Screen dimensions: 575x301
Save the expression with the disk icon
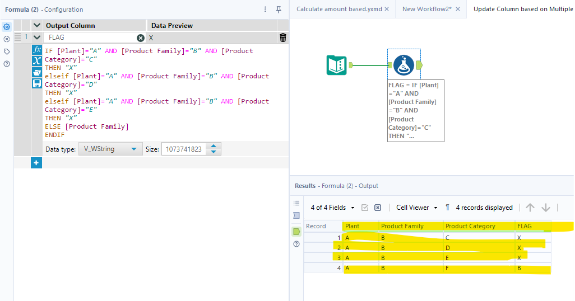37,83
